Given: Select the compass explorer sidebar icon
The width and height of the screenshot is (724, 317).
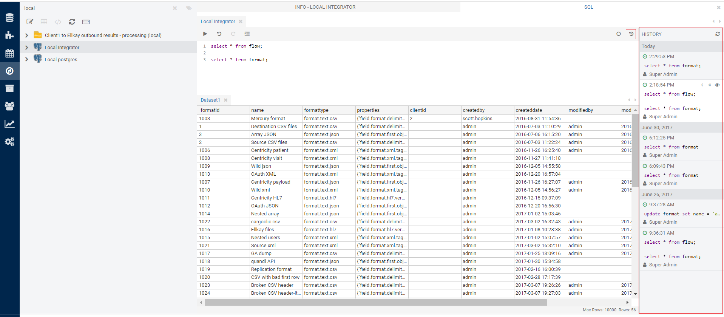Looking at the screenshot, I should 9,71.
